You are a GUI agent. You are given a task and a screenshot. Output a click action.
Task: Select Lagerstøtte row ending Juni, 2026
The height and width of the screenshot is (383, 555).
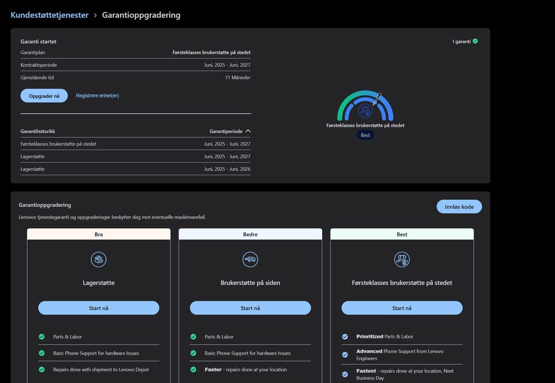click(135, 169)
